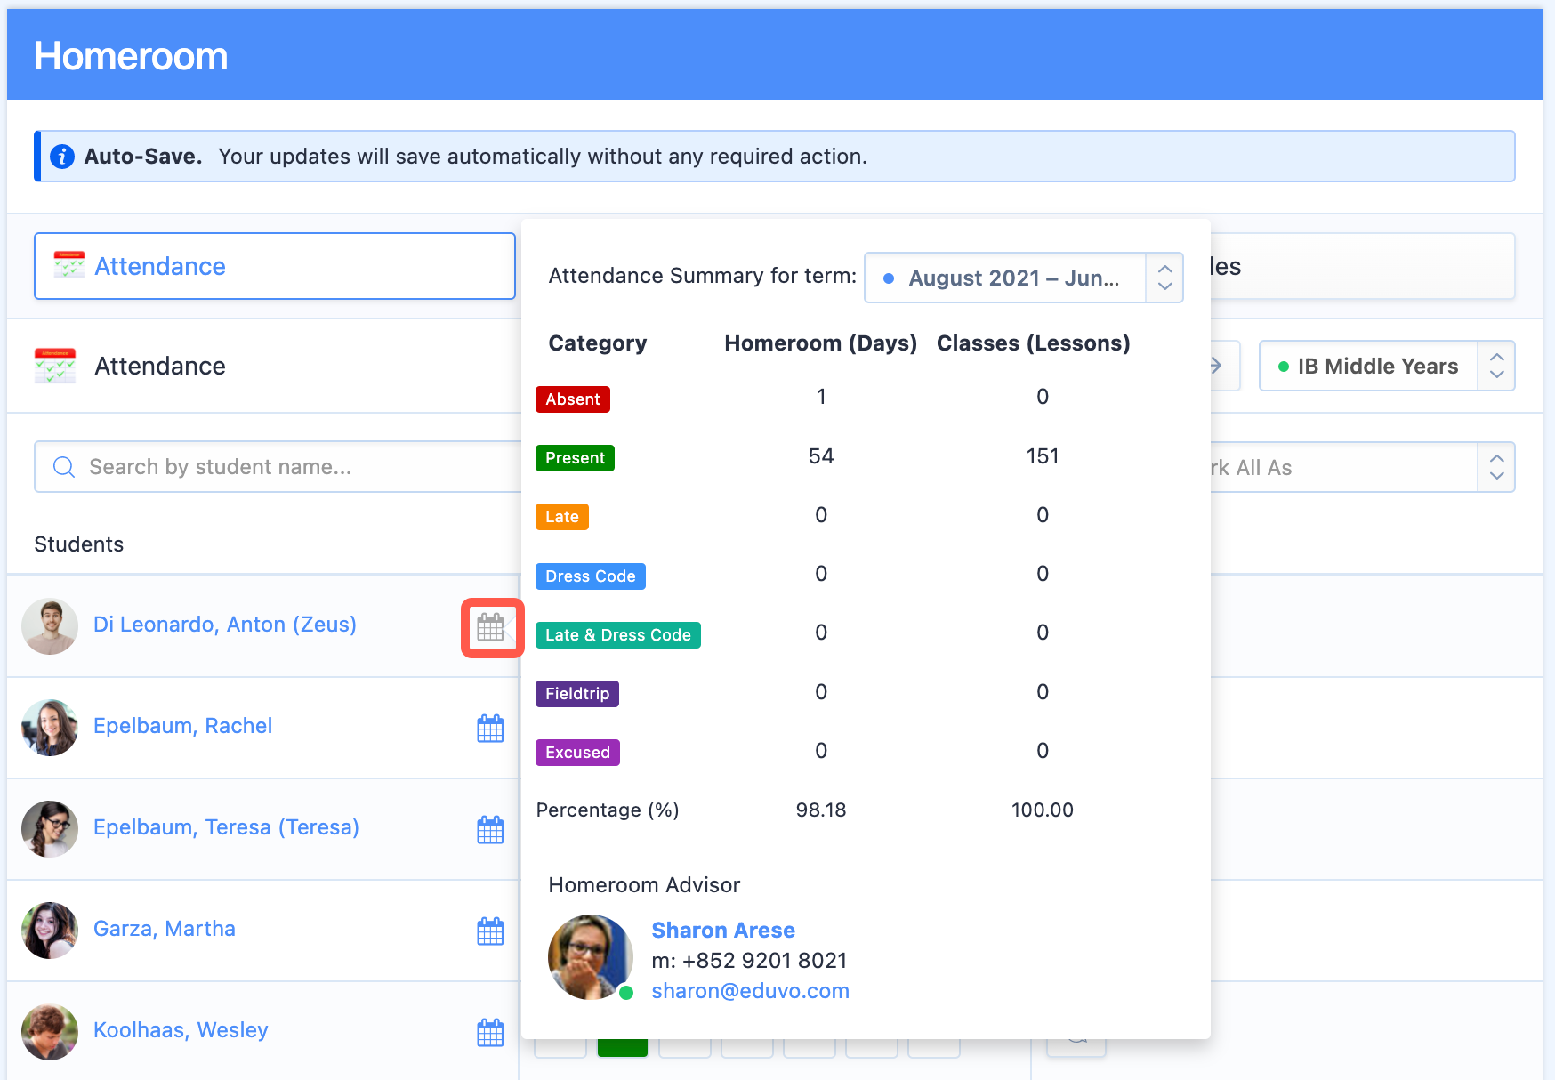Expand the attendance term dropdown
Image resolution: width=1555 pixels, height=1080 pixels.
click(1164, 278)
